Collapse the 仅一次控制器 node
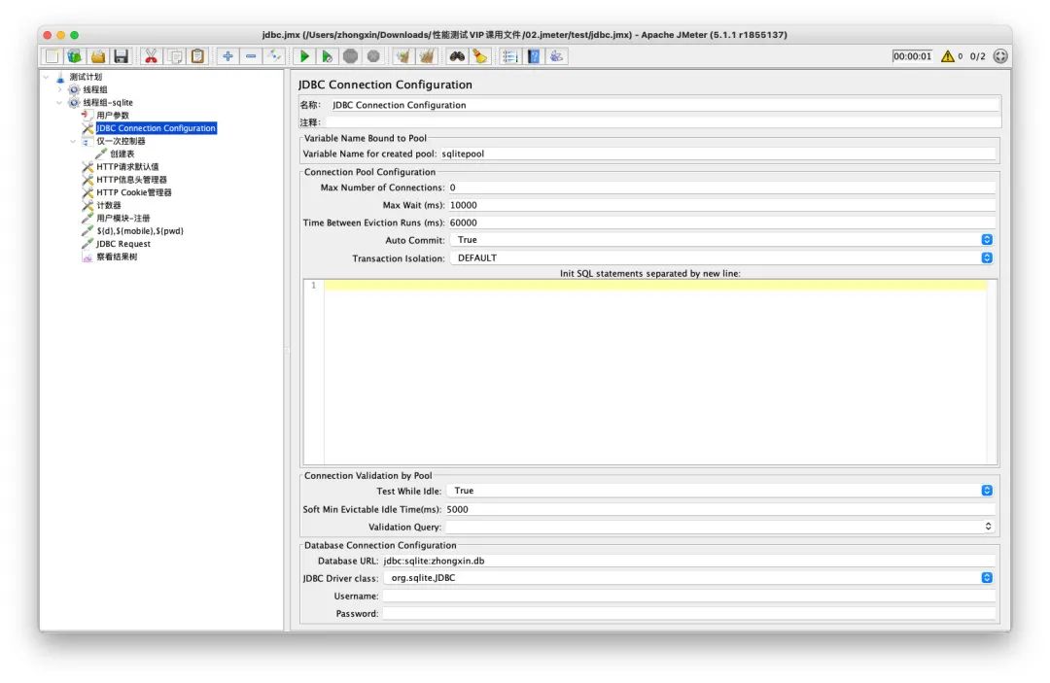Screen dimensions: 1050x683 pos(73,141)
